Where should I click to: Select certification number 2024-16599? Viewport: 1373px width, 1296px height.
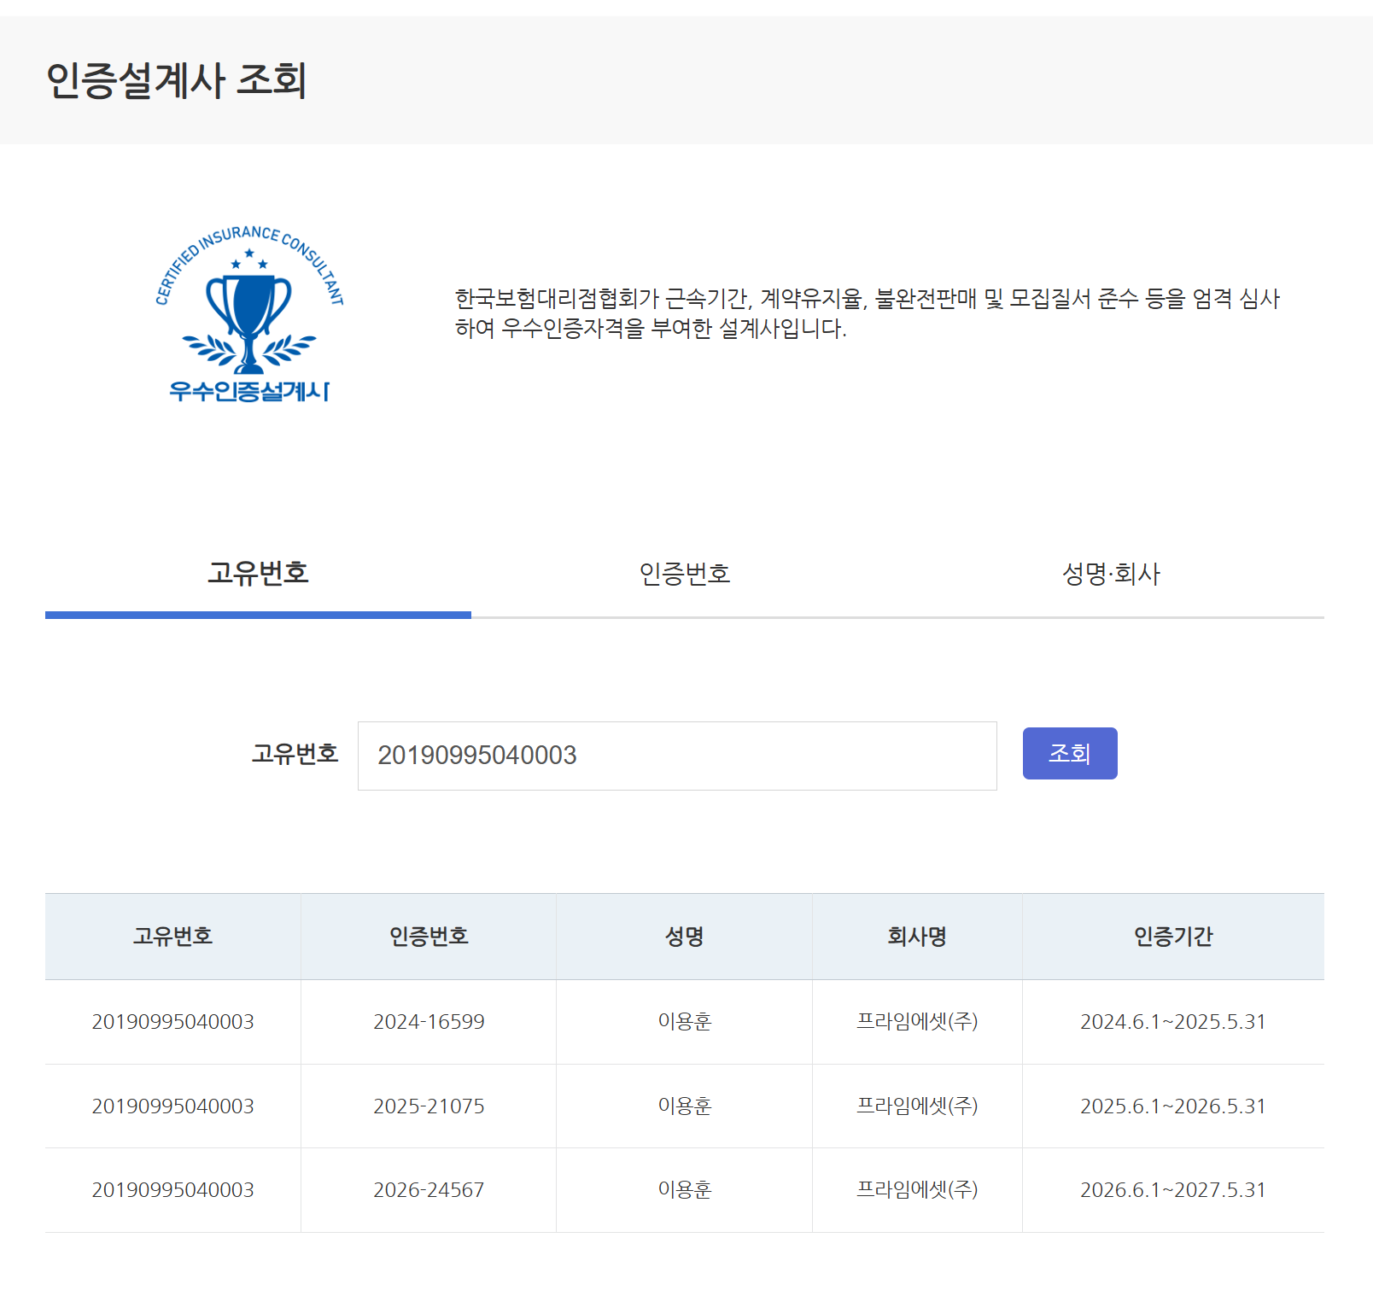pyautogui.click(x=429, y=1022)
